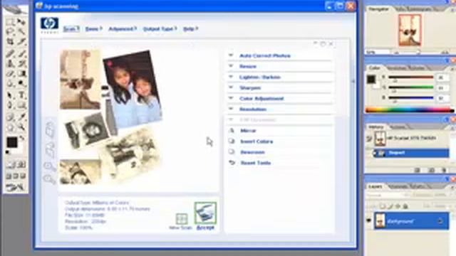Select the Move tool

21,22
